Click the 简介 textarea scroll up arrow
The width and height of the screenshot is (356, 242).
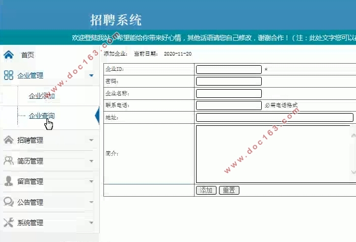[353, 136]
